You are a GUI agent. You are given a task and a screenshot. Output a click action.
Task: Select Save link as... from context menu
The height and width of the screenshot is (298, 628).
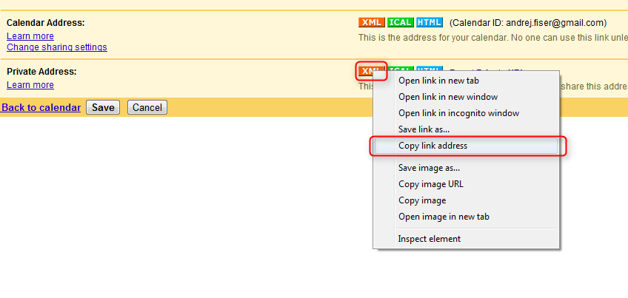coord(424,129)
